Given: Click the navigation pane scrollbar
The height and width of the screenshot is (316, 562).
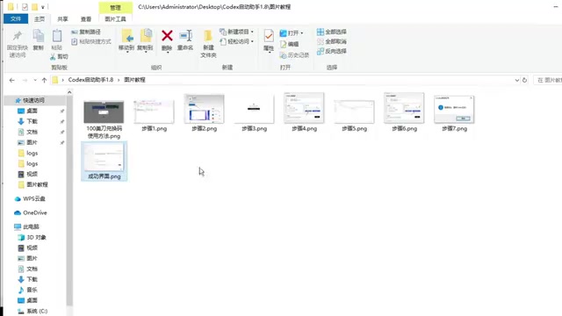Looking at the screenshot, I should click(69, 201).
